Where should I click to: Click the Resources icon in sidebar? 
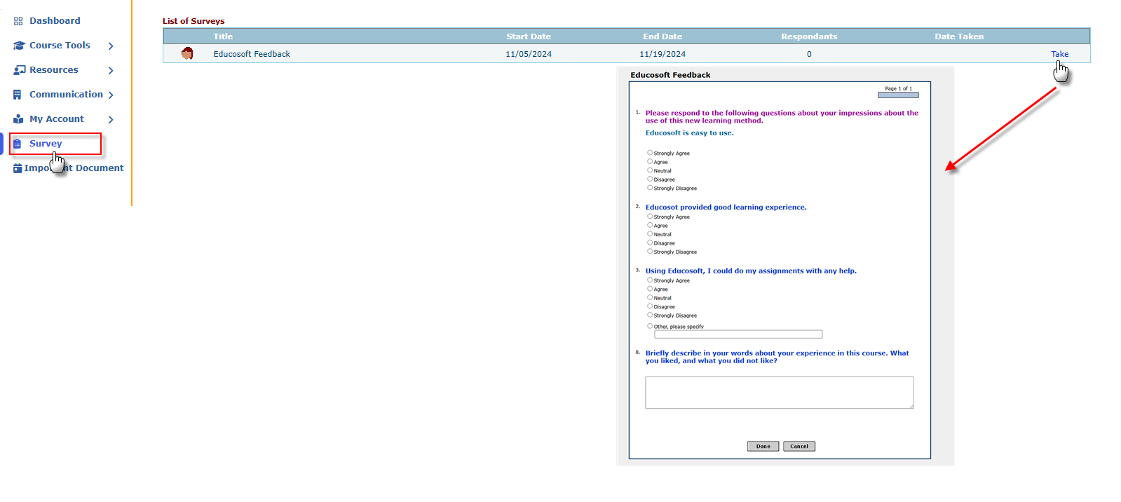pyautogui.click(x=19, y=70)
